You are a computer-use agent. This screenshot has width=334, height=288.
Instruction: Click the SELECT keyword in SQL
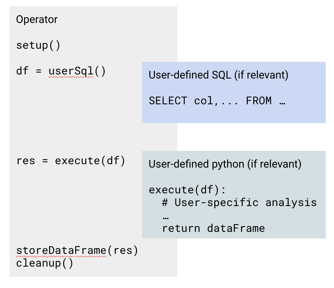tap(168, 101)
